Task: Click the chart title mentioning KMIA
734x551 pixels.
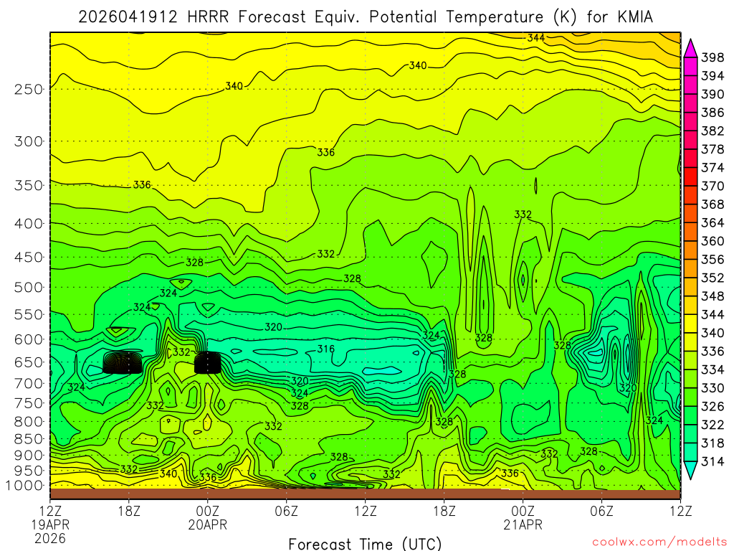Action: [x=366, y=17]
